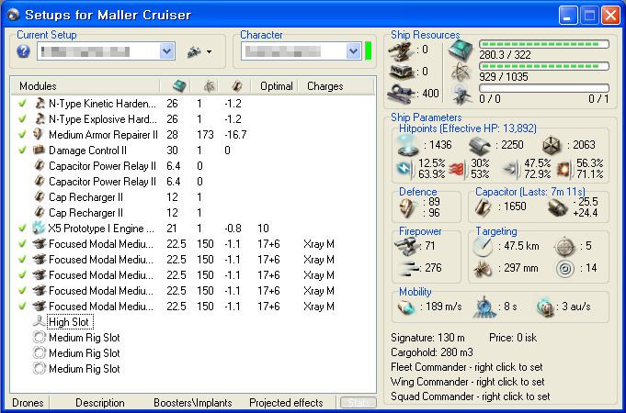Viewport: 626px width, 413px height.
Task: Open the help icon beside Current Setup
Action: (24, 51)
